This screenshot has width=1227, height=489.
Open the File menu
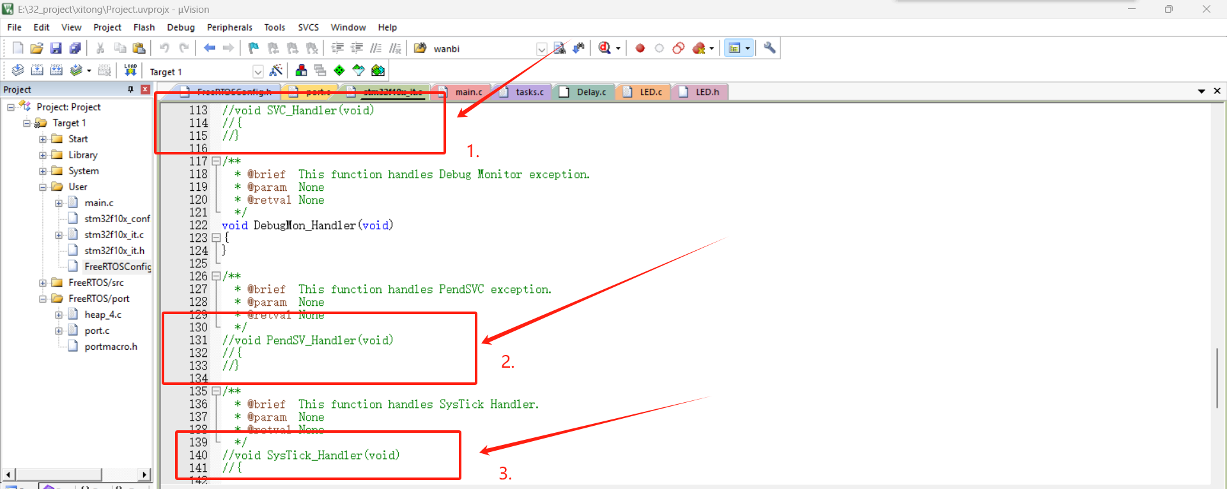coord(14,27)
